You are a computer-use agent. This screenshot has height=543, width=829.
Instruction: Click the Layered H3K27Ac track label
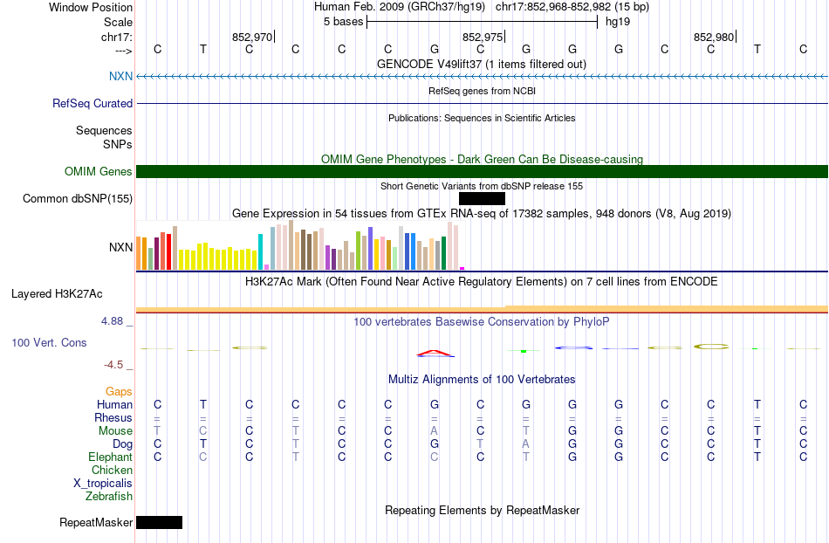pos(57,294)
